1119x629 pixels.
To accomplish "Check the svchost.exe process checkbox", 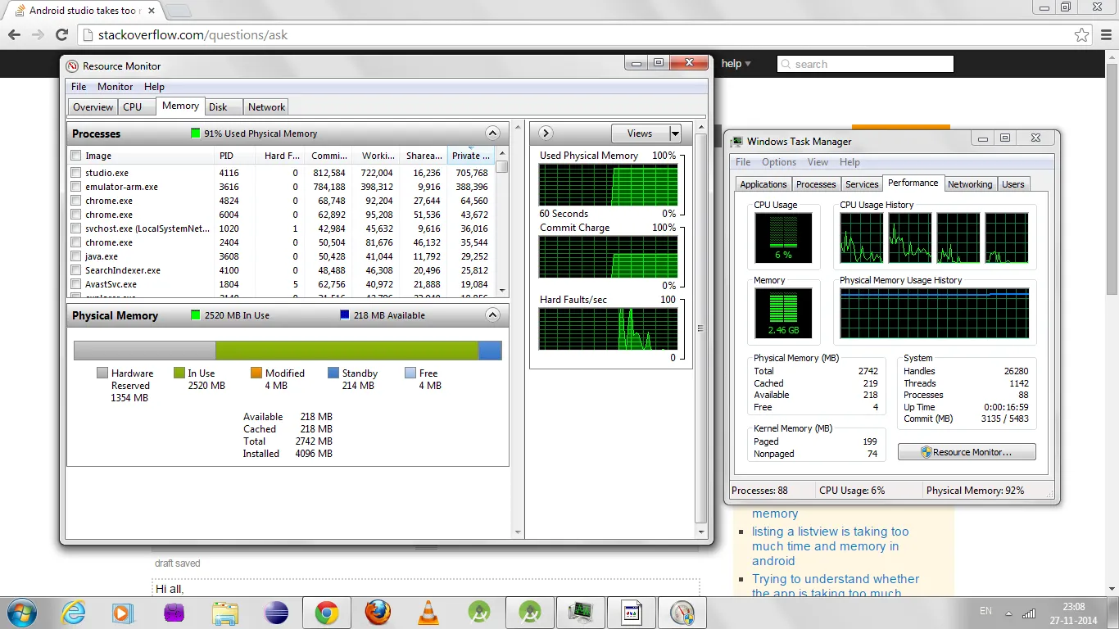I will click(76, 229).
